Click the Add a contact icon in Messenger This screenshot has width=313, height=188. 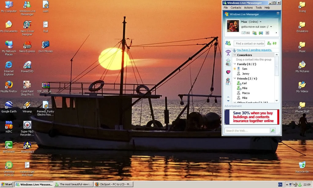[269, 43]
